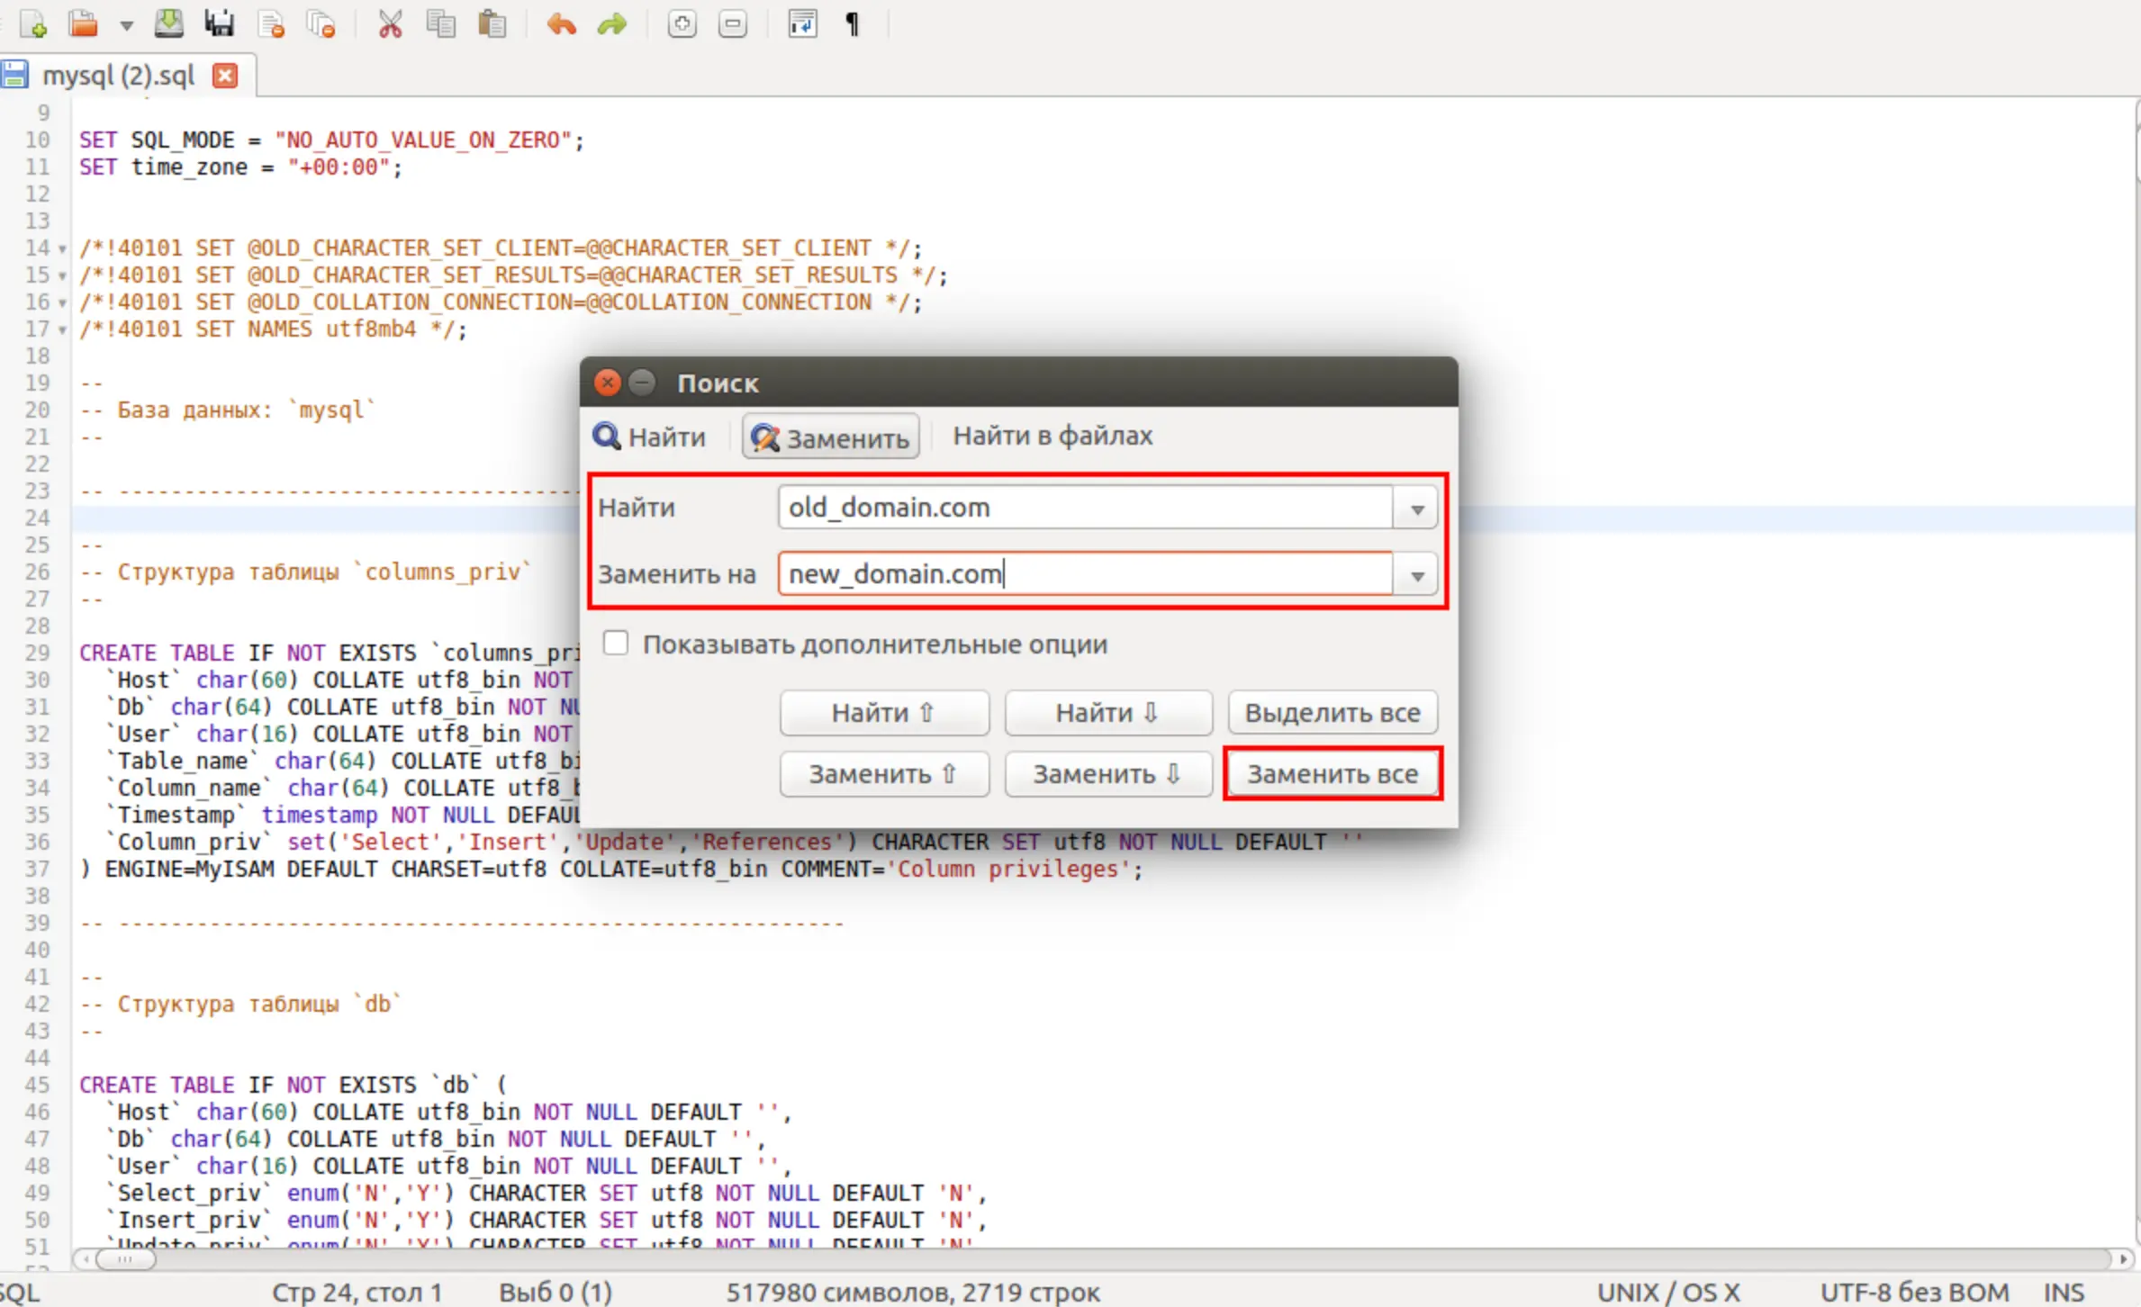Viewport: 2141px width, 1307px height.
Task: Click line 49 `Select_priv` column definition
Action: coord(547,1194)
